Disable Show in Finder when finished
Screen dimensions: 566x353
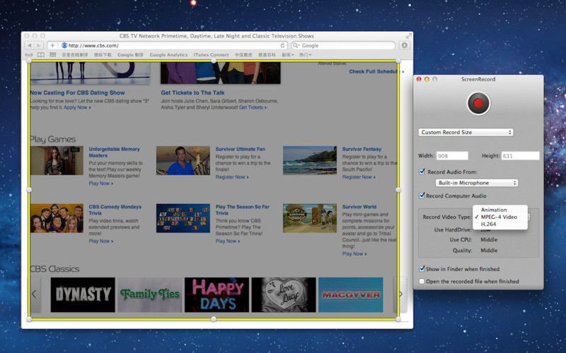(x=422, y=269)
